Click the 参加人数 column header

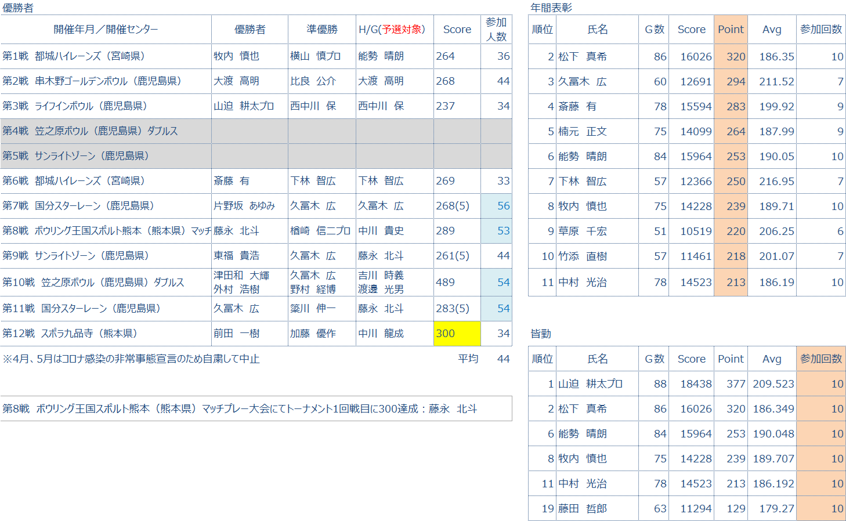coord(496,30)
